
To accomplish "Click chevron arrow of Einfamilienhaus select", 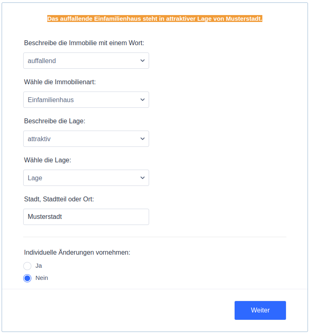I will click(142, 100).
